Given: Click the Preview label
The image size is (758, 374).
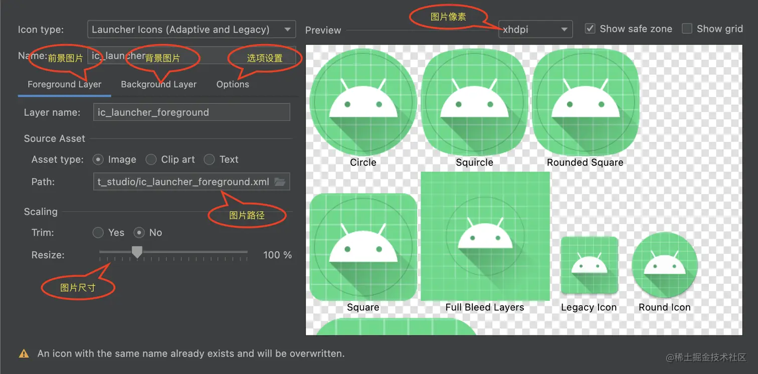Looking at the screenshot, I should [323, 30].
